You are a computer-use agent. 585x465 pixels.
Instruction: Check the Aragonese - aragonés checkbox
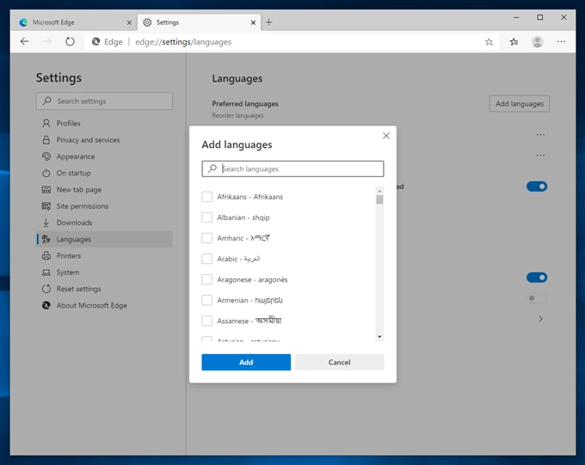(x=206, y=279)
